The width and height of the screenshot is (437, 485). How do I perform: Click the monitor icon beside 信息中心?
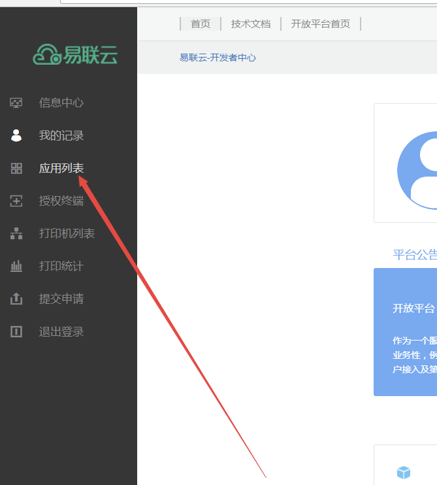tap(16, 103)
